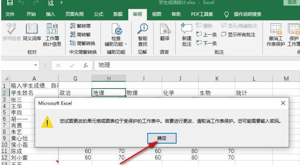Viewport: 300px width, 165px height.
Task: Click the formula bar showing 地理
Action: pyautogui.click(x=197, y=65)
